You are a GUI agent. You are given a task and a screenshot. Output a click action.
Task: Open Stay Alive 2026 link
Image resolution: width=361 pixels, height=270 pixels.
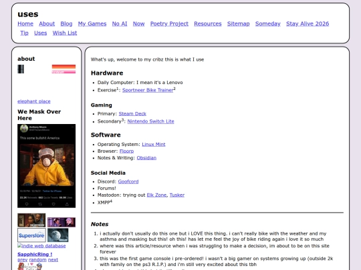click(x=308, y=24)
